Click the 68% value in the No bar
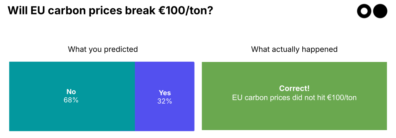 71,100
